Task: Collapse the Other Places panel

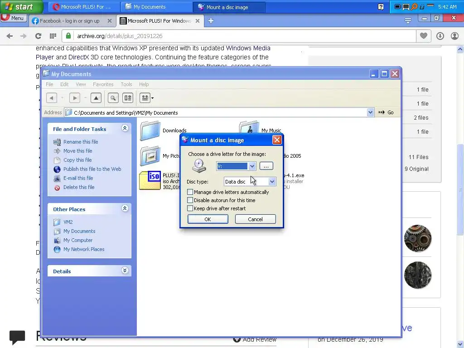Action: click(x=125, y=208)
